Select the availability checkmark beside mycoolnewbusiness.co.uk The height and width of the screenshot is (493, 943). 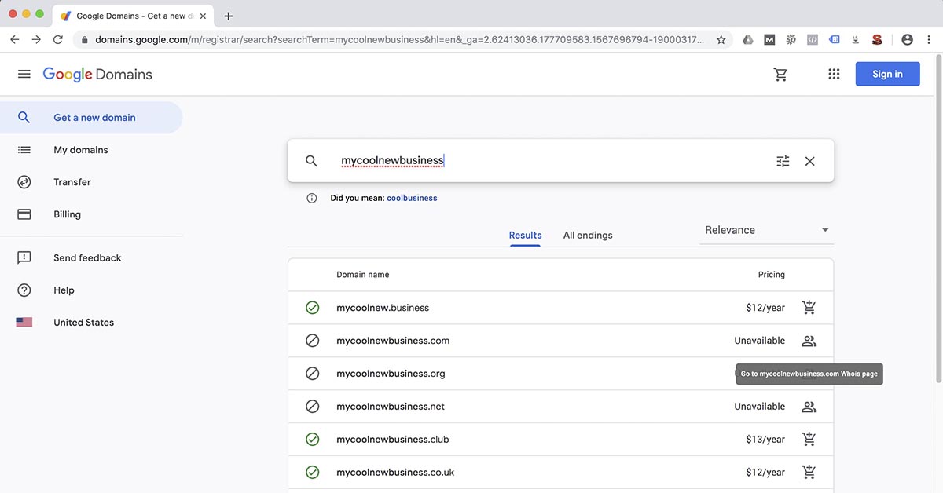pos(312,472)
